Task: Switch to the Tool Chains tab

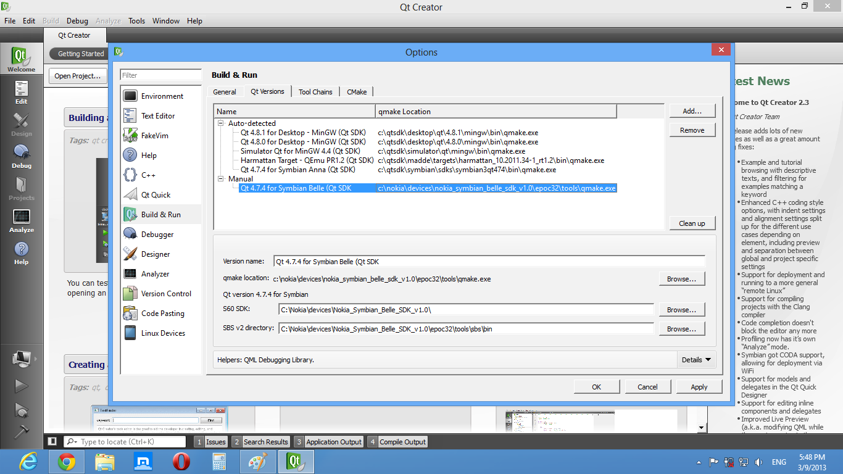Action: (x=315, y=92)
